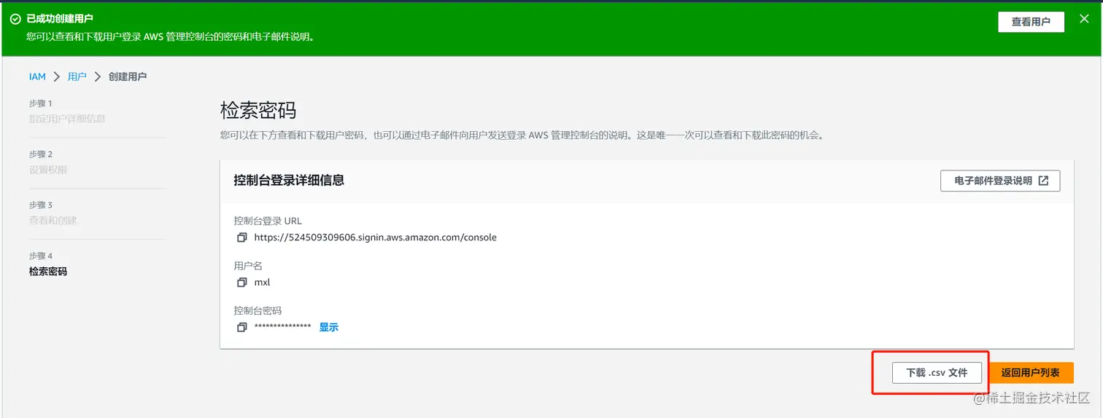Select step 1 指定用户详细信息
Viewport: 1103px width, 418px height.
point(67,119)
